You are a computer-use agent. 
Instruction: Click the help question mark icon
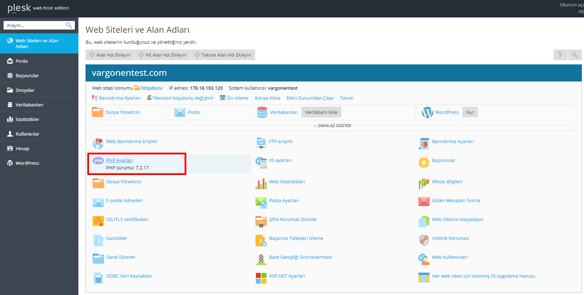[560, 55]
